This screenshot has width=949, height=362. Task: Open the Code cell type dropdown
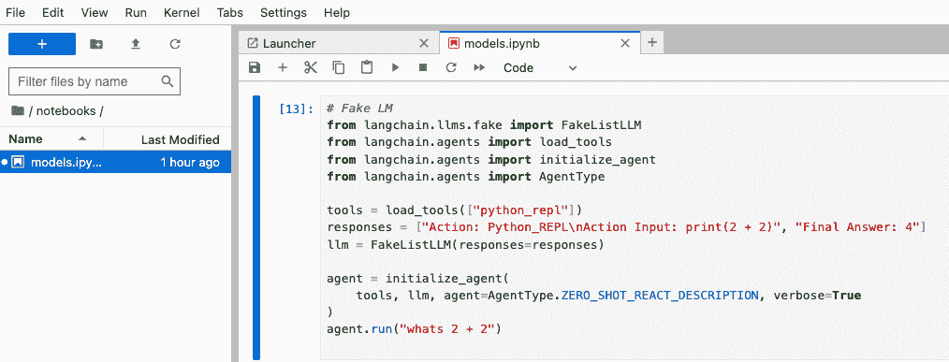[540, 67]
